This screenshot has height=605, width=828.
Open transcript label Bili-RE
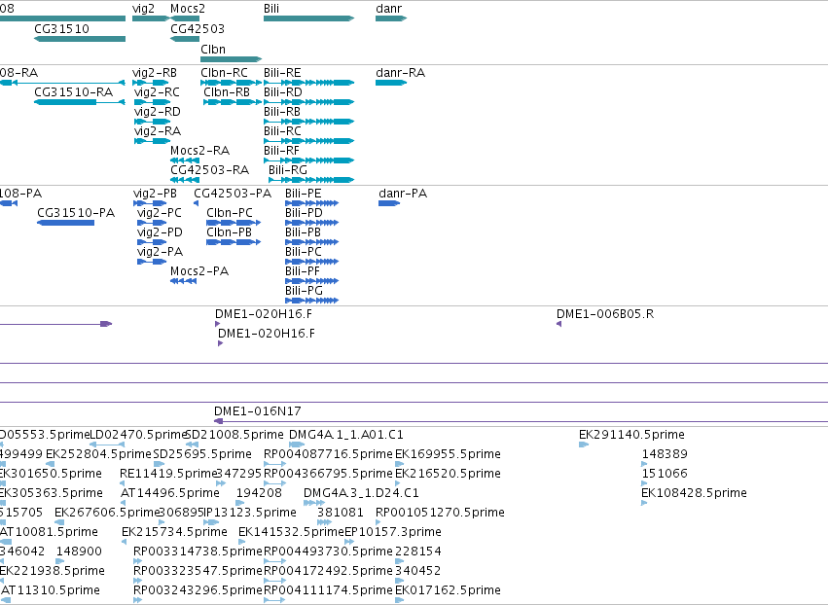point(282,73)
